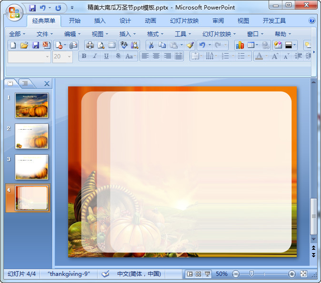The width and height of the screenshot is (321, 283).
Task: Customize Quick Access Toolbar dropdown
Action: click(72, 8)
